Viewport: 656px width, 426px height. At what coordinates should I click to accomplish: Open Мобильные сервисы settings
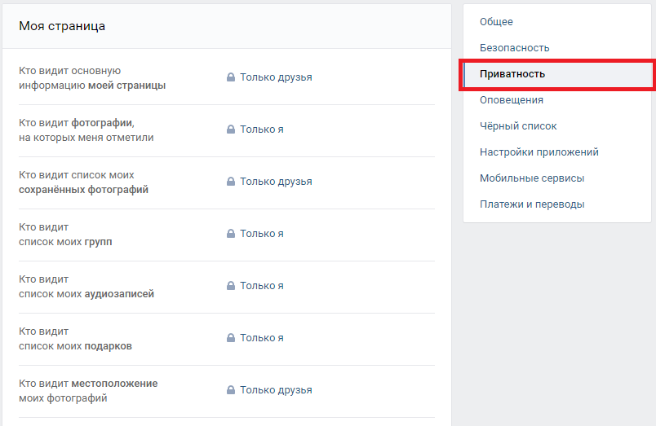point(532,178)
